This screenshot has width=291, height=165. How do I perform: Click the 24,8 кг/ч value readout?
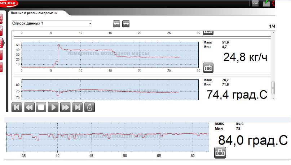[x=245, y=57]
